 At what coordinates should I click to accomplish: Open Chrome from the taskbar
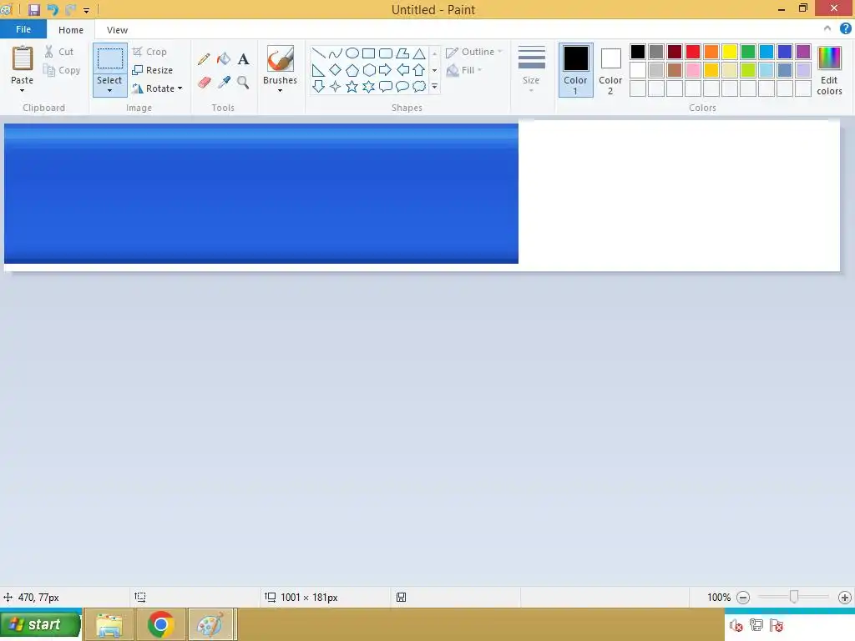click(161, 624)
